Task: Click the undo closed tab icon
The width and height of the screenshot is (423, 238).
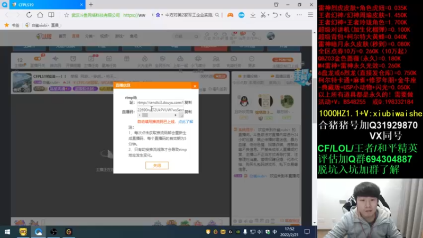Action: click(275, 15)
